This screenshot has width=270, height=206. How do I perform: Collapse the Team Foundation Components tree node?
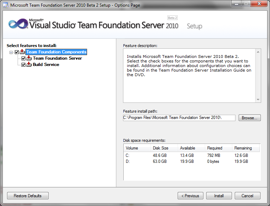pos(11,52)
